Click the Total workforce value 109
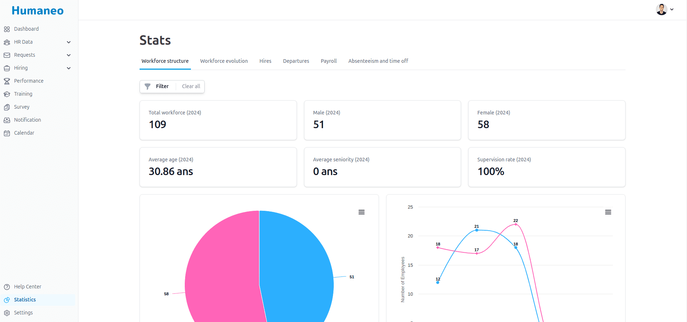The image size is (687, 322). [x=158, y=125]
